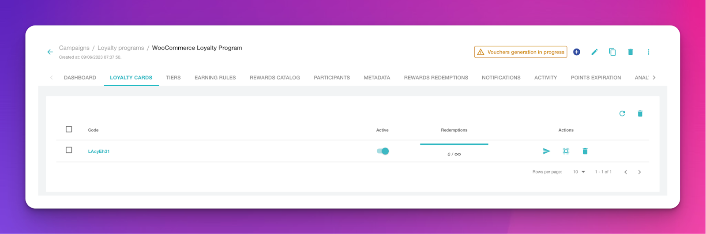Open the rows per page dropdown
Screen dimensions: 706x234
[579, 172]
